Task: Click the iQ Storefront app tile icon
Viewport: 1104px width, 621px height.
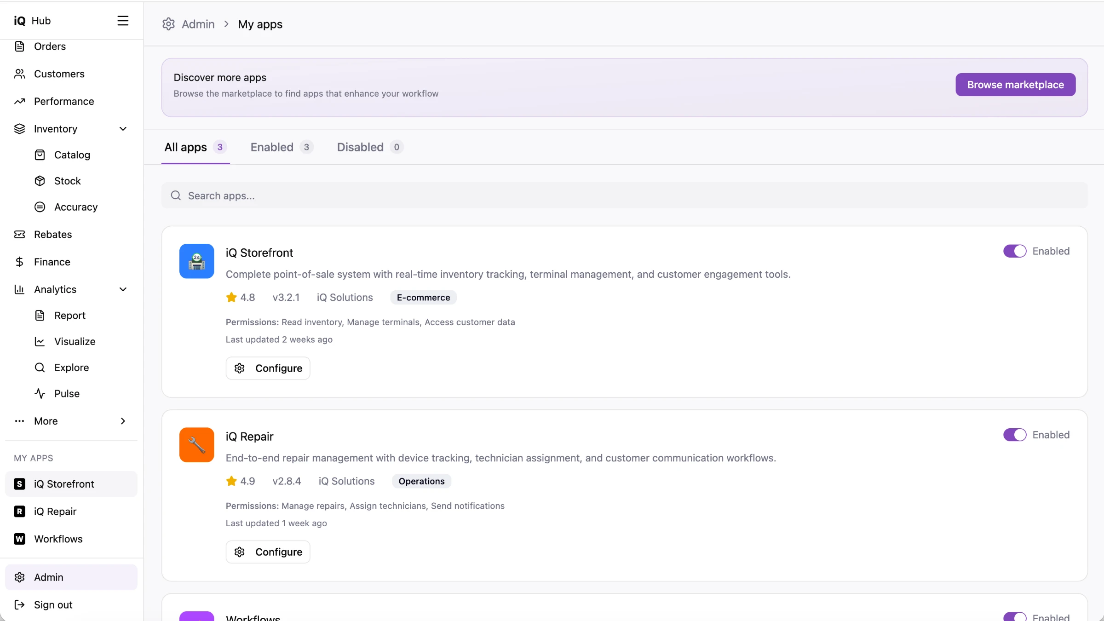Action: click(x=196, y=261)
